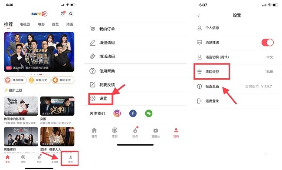This screenshot has width=282, height=170.
Task: Open 语言切换 language selector showing 中文
Action: pyautogui.click(x=237, y=57)
